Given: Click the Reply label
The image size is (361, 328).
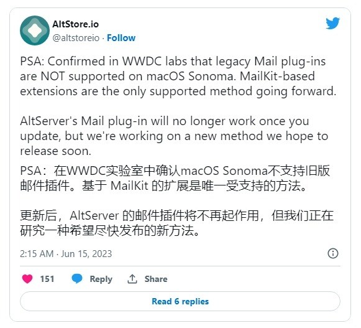Looking at the screenshot, I should pos(101,279).
